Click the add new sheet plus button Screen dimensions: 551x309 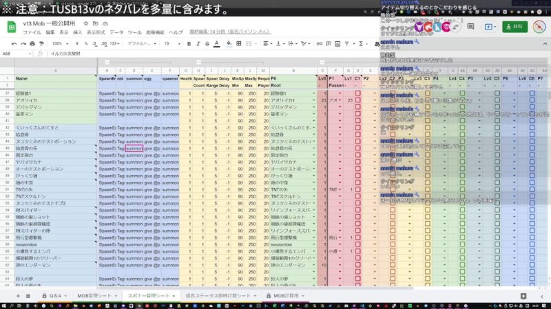tap(19, 295)
